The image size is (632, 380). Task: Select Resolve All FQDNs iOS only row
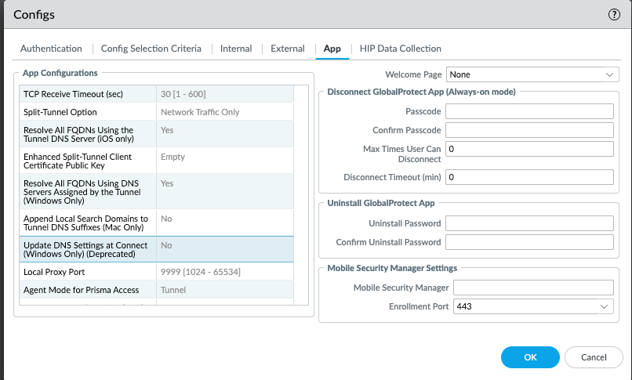pyautogui.click(x=156, y=134)
